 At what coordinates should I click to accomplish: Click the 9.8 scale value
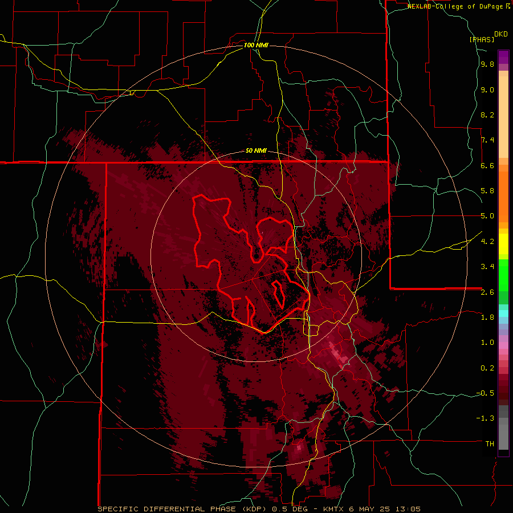point(487,64)
